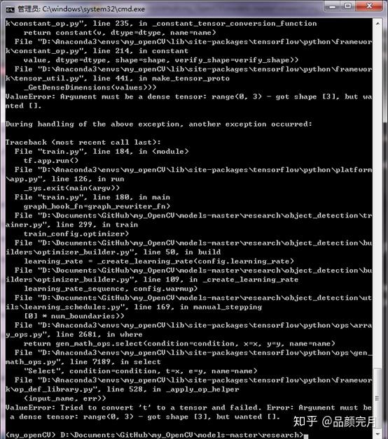
Task: Click the scrollbar up arrow
Action: 377,24
